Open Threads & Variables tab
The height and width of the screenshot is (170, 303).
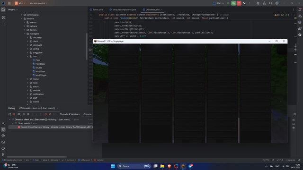pos(70,114)
